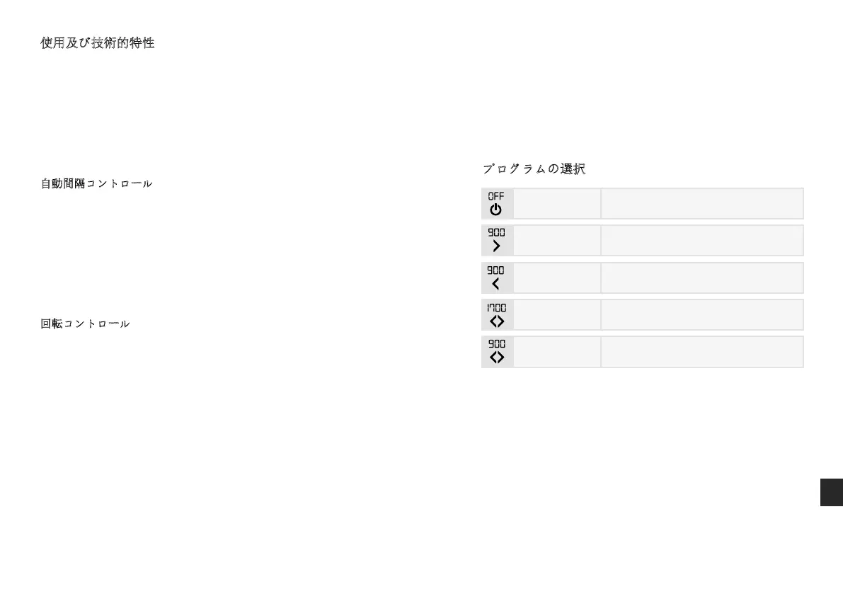Select the 900 right-arrow rotation icon
Screen dimensions: 843x594
click(497, 241)
